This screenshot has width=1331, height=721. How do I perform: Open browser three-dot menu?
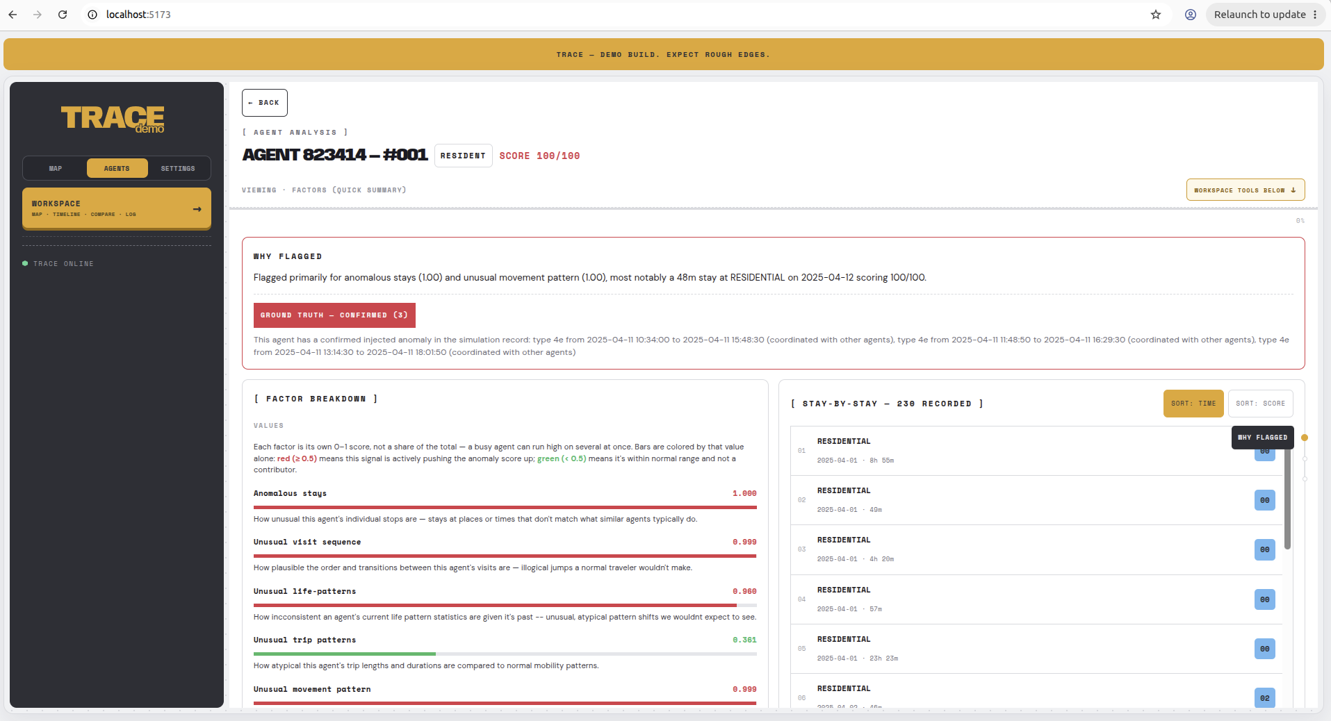(x=1315, y=15)
